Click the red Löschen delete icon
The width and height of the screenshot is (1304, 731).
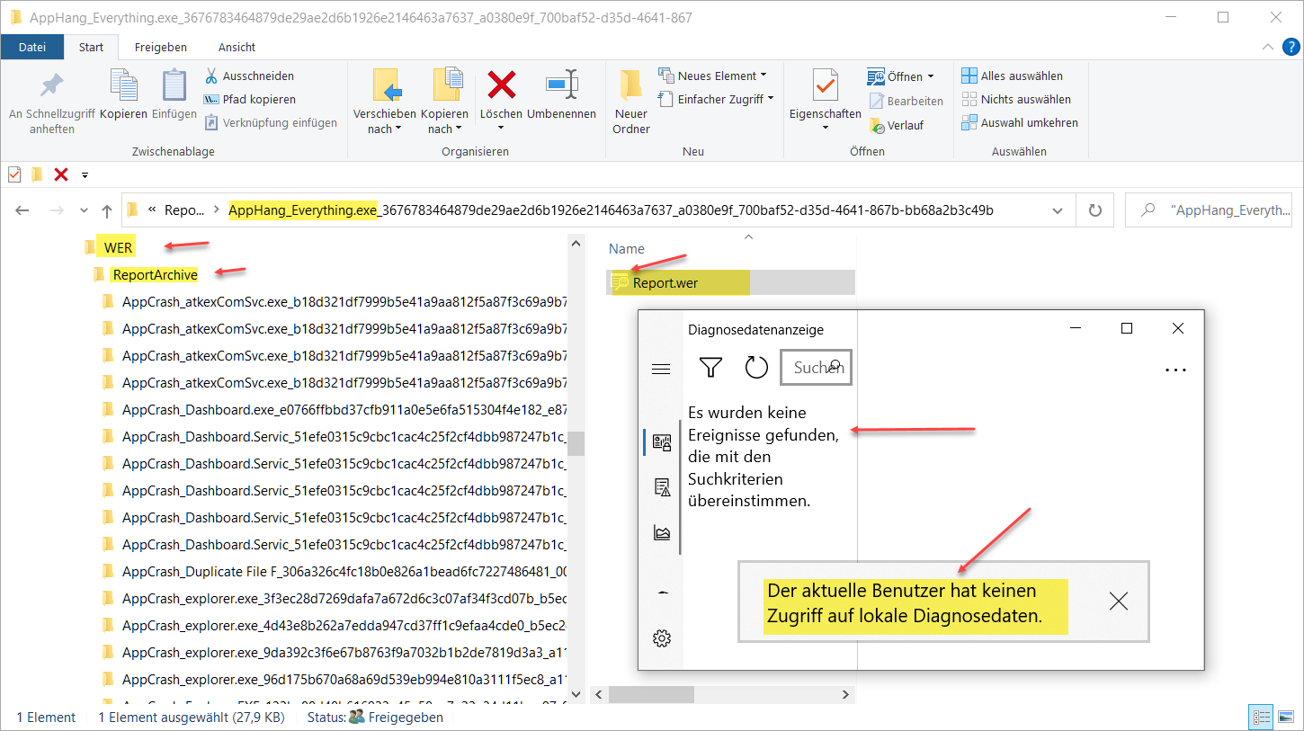click(x=501, y=86)
